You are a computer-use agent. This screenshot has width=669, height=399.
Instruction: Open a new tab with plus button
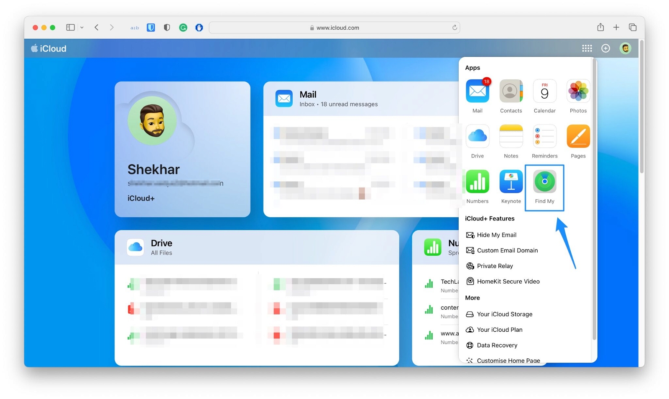pyautogui.click(x=616, y=28)
